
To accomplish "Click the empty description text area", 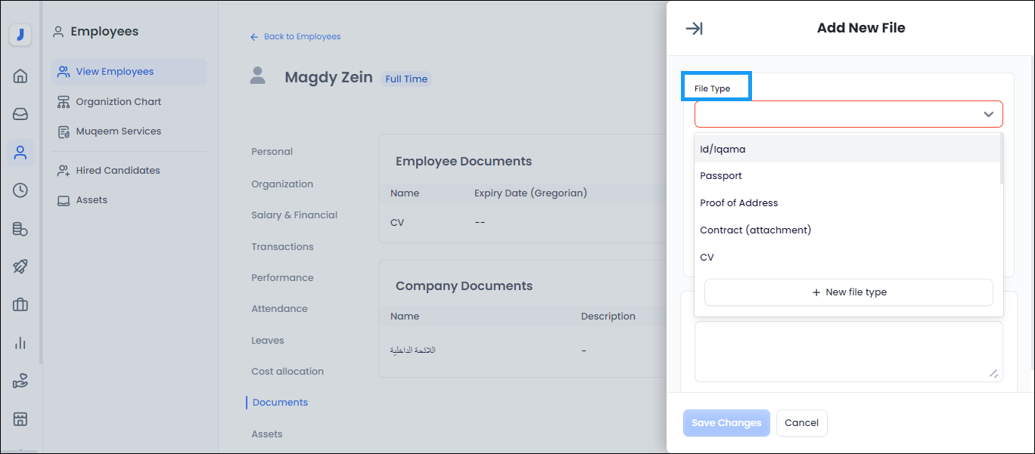I will pos(848,351).
